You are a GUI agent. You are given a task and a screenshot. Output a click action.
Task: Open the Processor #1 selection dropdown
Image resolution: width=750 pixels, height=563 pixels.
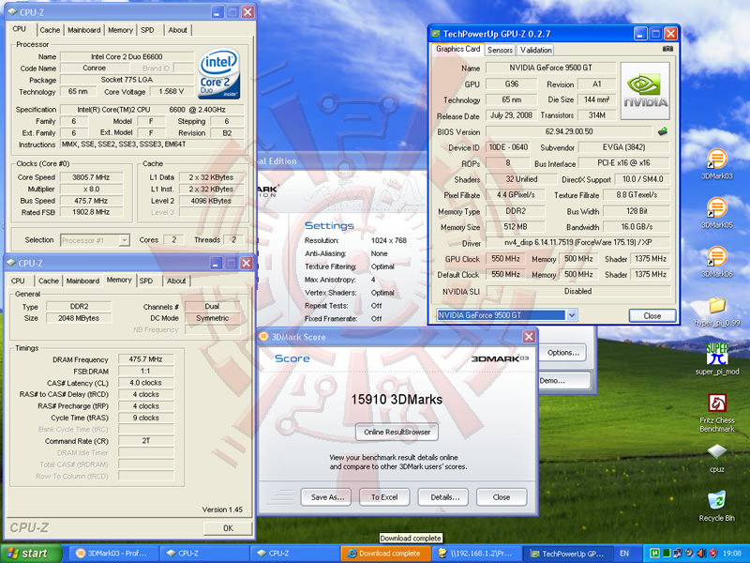tap(124, 240)
